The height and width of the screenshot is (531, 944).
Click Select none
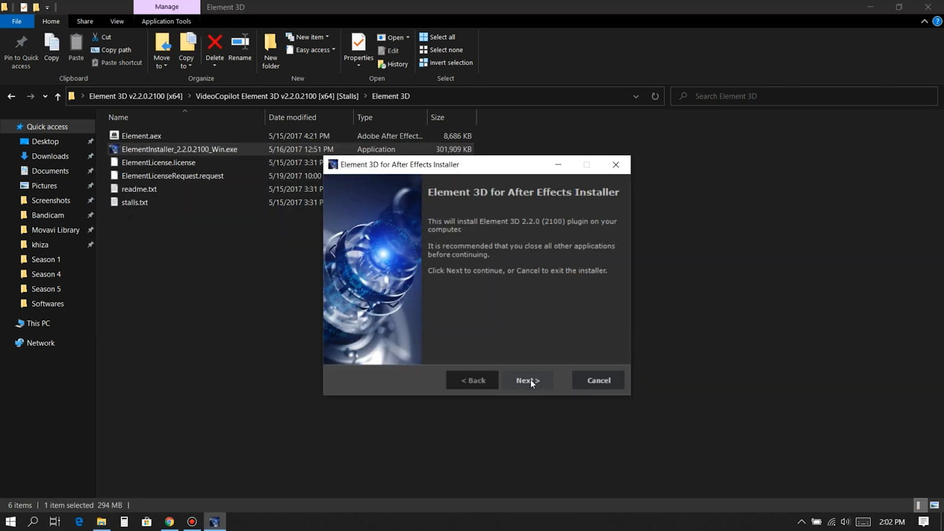[x=441, y=50]
